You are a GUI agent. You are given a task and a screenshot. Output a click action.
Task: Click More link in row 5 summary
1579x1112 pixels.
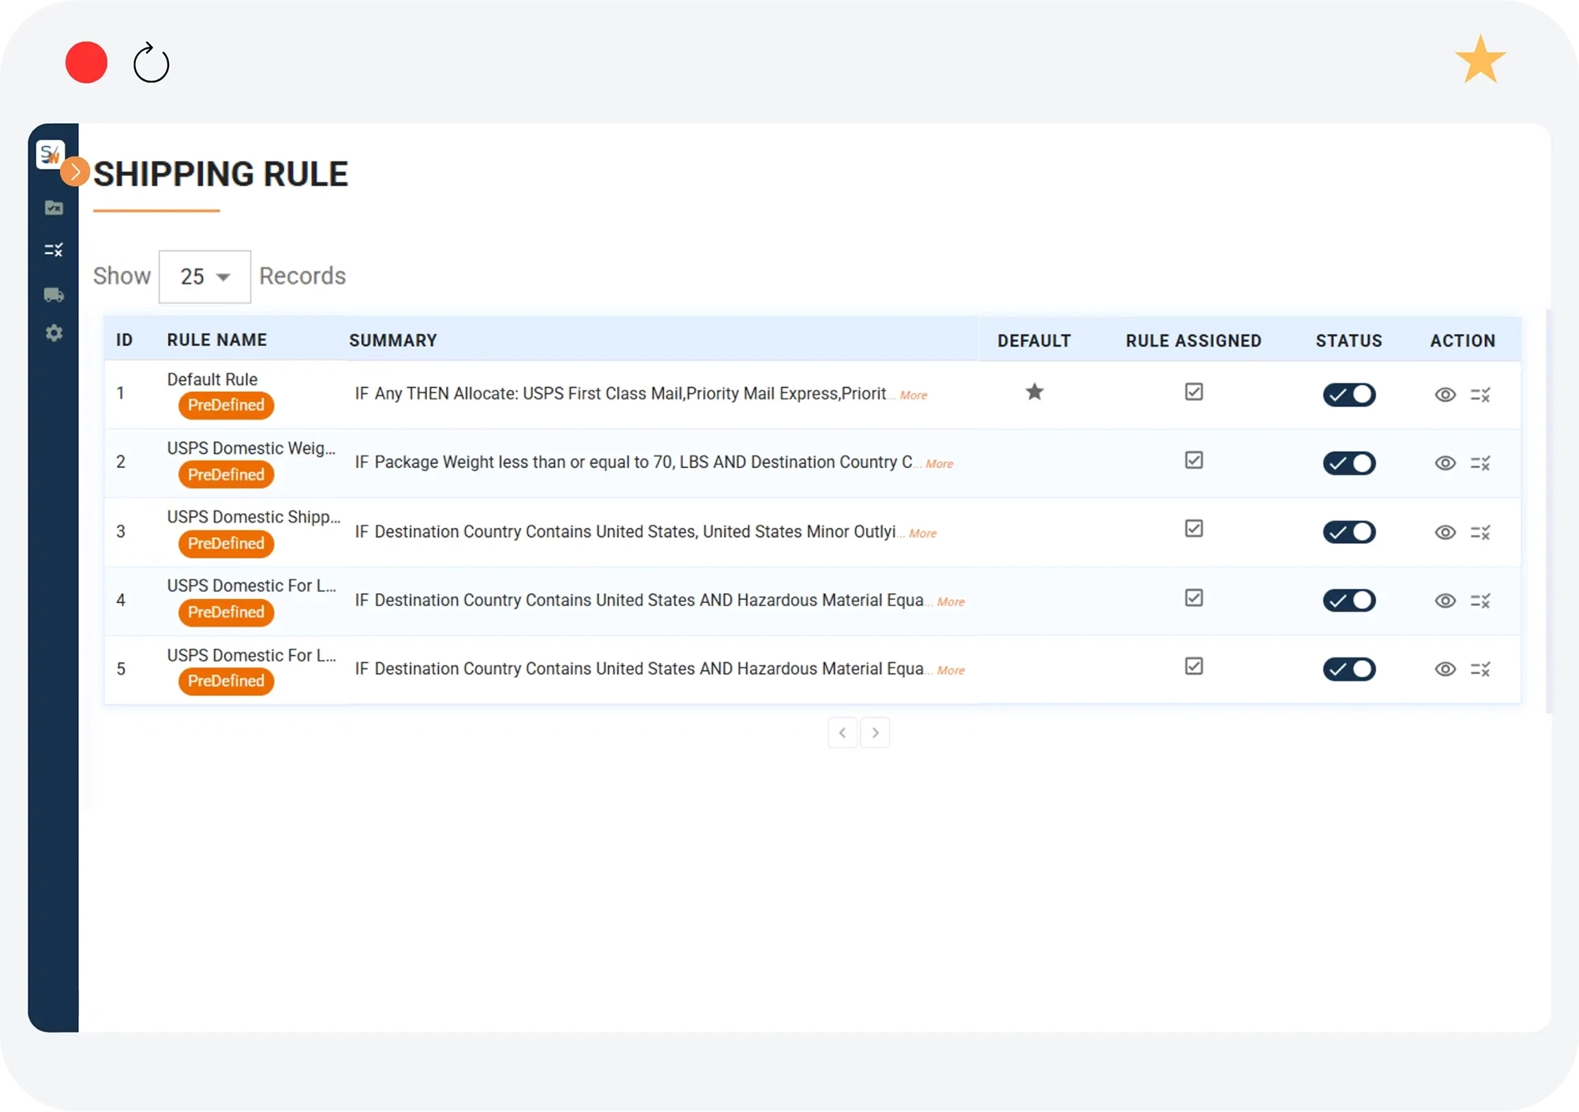click(951, 671)
